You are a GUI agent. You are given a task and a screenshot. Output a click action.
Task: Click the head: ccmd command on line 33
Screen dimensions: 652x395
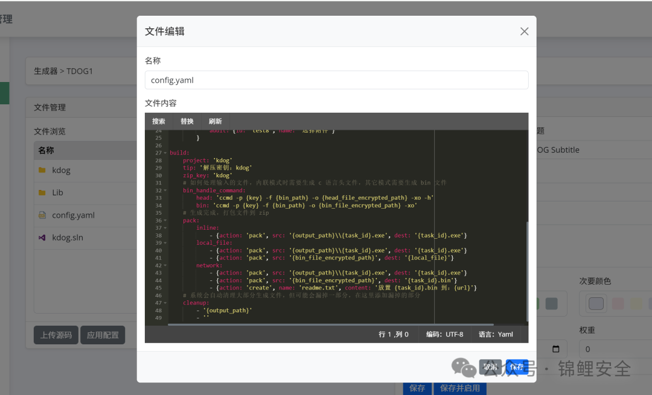click(x=315, y=198)
